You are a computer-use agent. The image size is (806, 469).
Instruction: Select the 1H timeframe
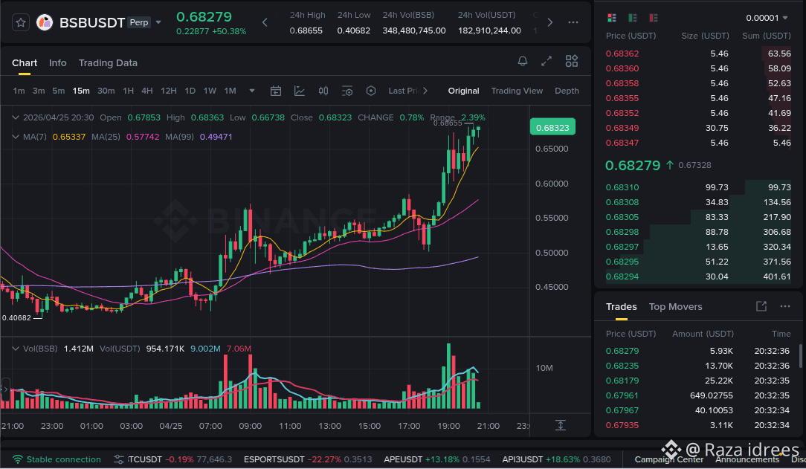[x=129, y=91]
